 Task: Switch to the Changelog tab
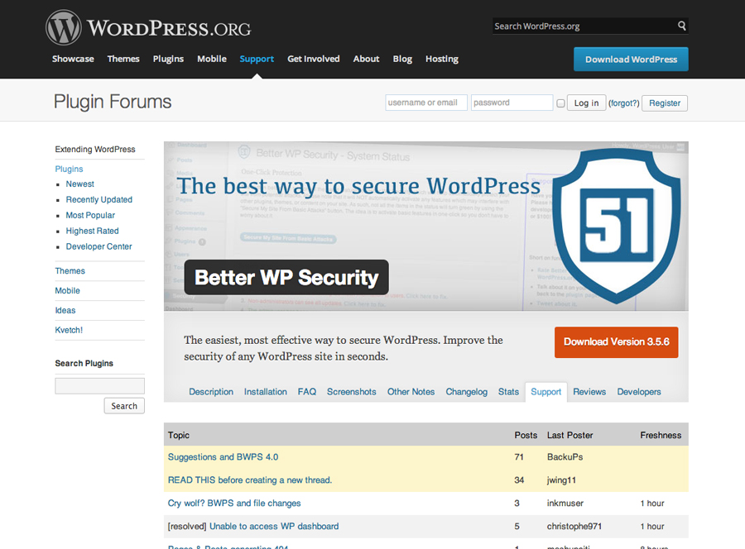point(467,392)
